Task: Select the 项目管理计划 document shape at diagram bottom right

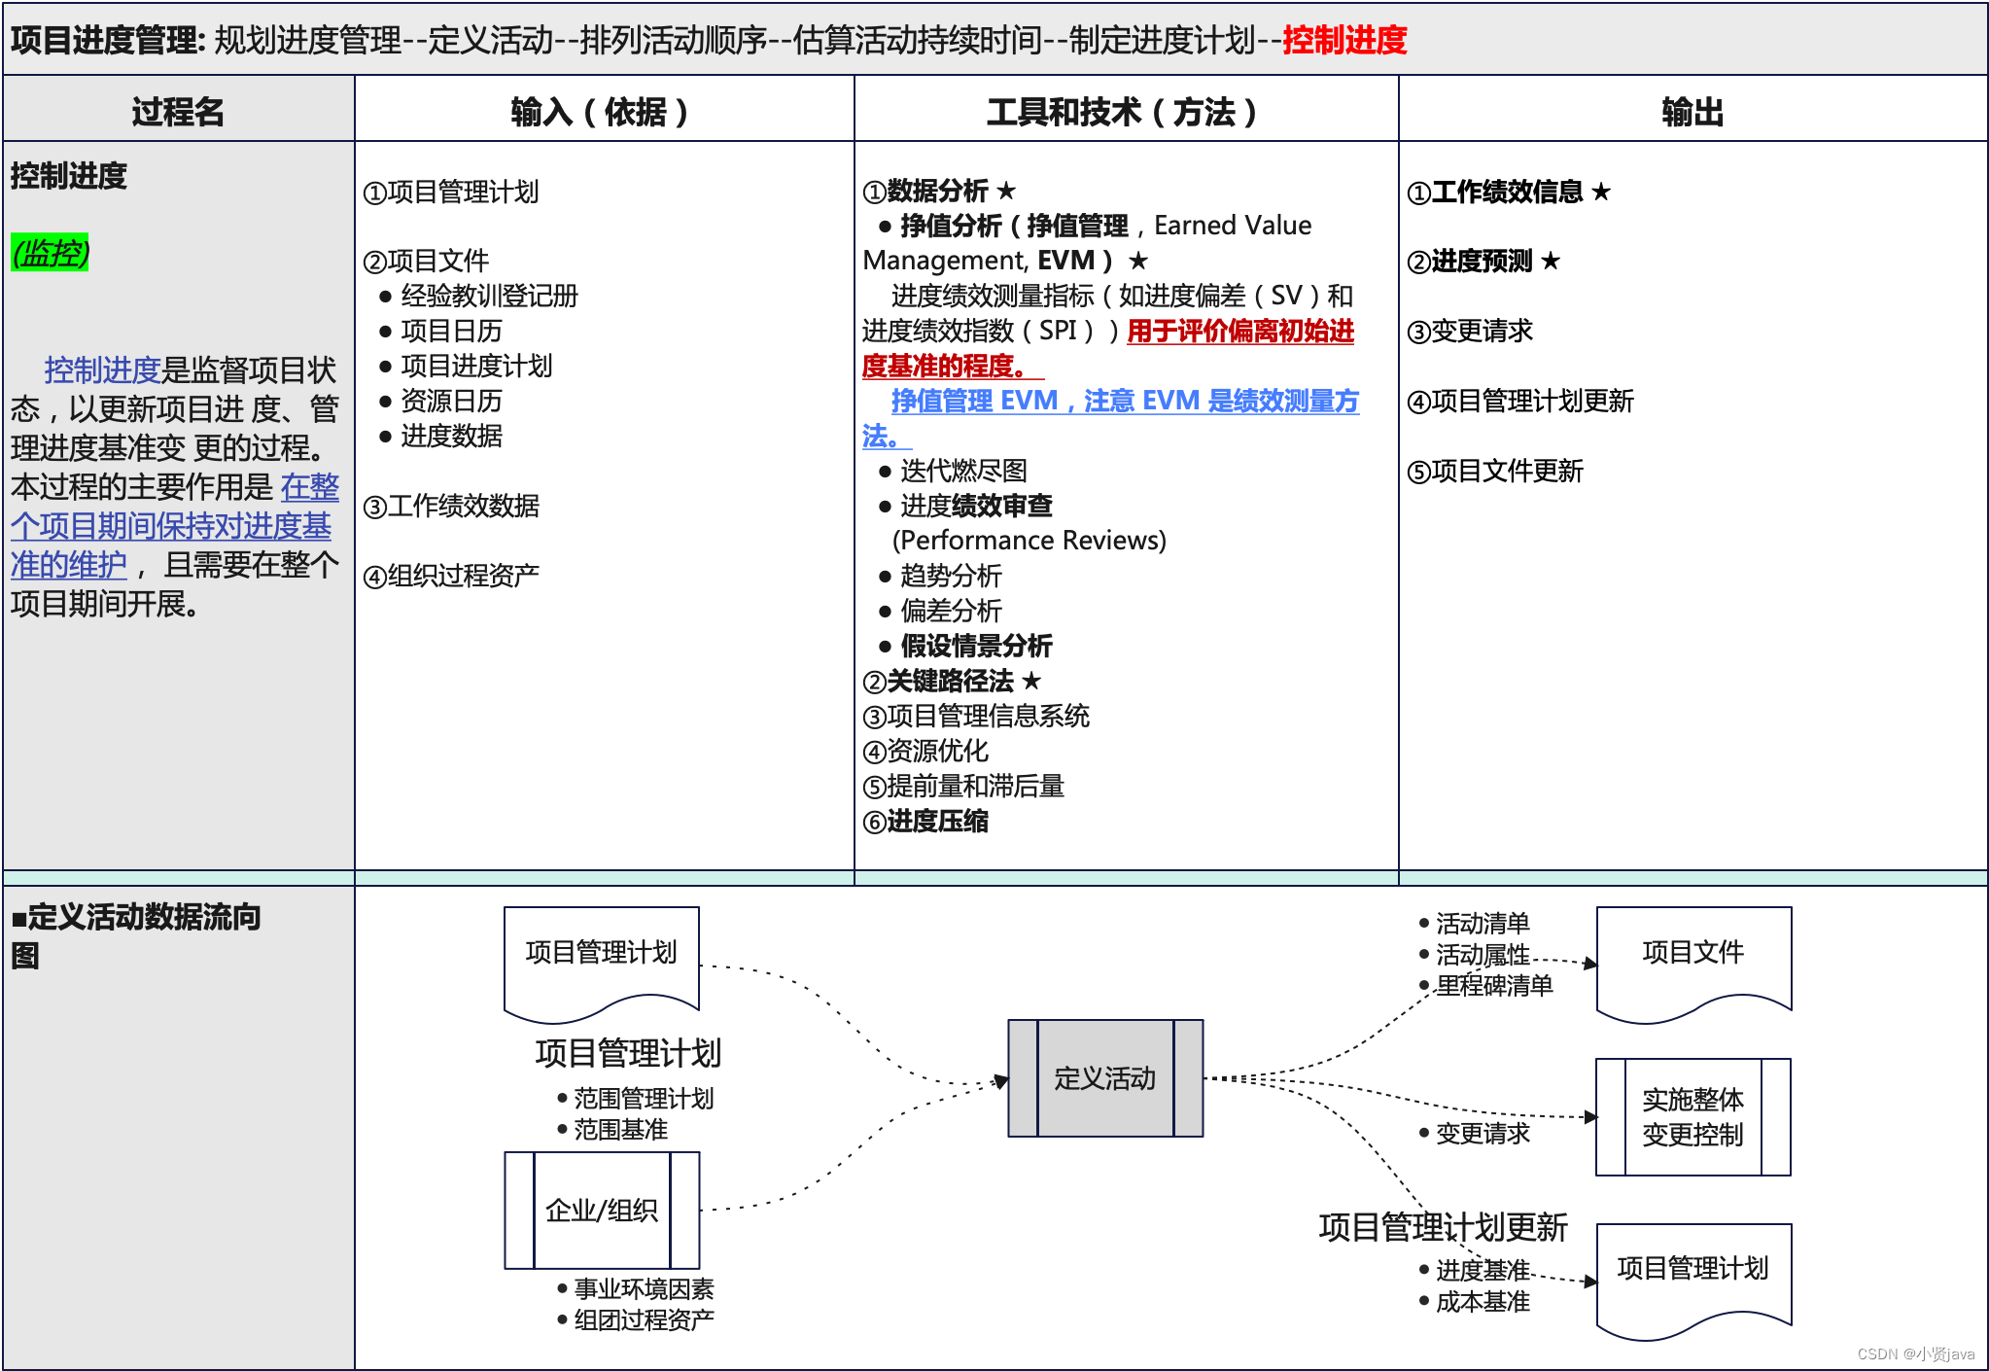Action: [x=1693, y=1281]
